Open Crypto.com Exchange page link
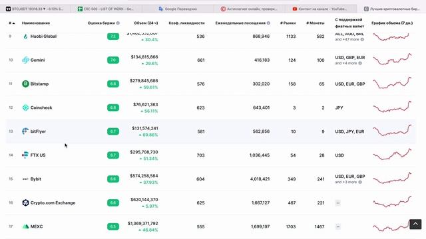The image size is (426, 239). tap(53, 202)
